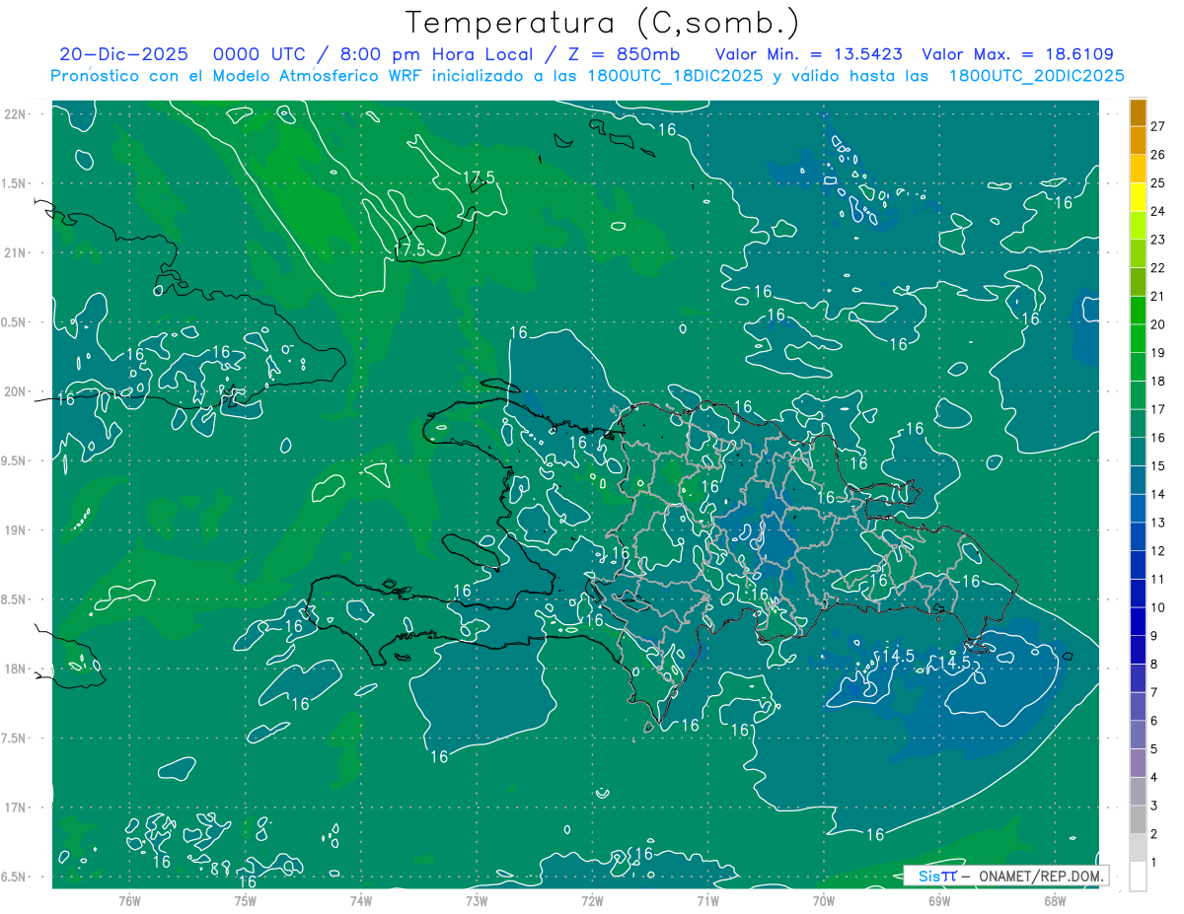
Task: Select the pressure level 'Z = 850mb'
Action: pos(627,54)
